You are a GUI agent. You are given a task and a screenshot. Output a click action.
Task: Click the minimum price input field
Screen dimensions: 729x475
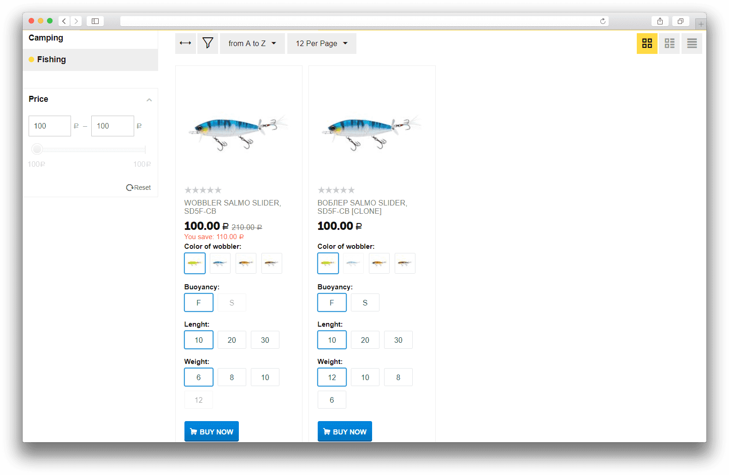tap(50, 126)
